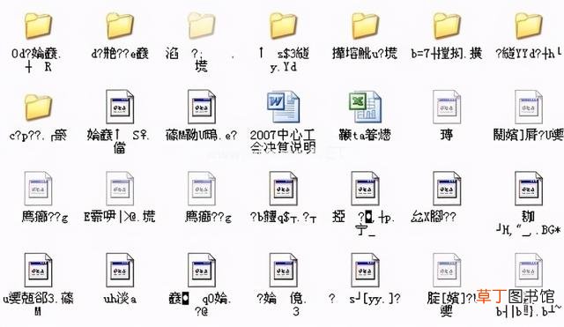Screen dimensions: 564x327
Task: Click file icon with '┼p.' in name
Action: [x=365, y=189]
